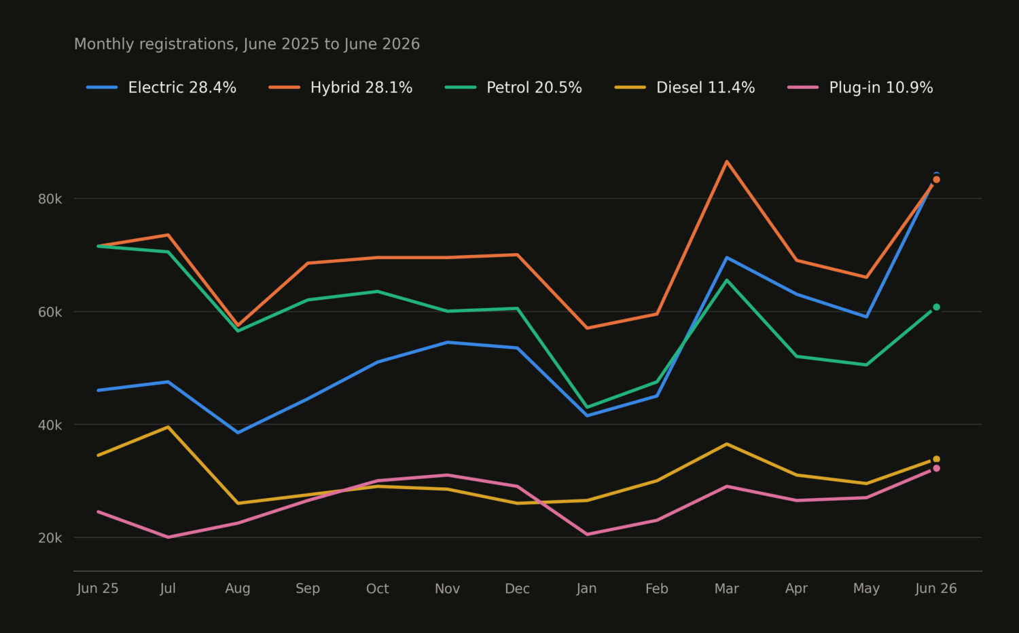Click the chart title "Monthly registrations, June 2025 to June 2026"
The height and width of the screenshot is (633, 1019).
(x=247, y=44)
